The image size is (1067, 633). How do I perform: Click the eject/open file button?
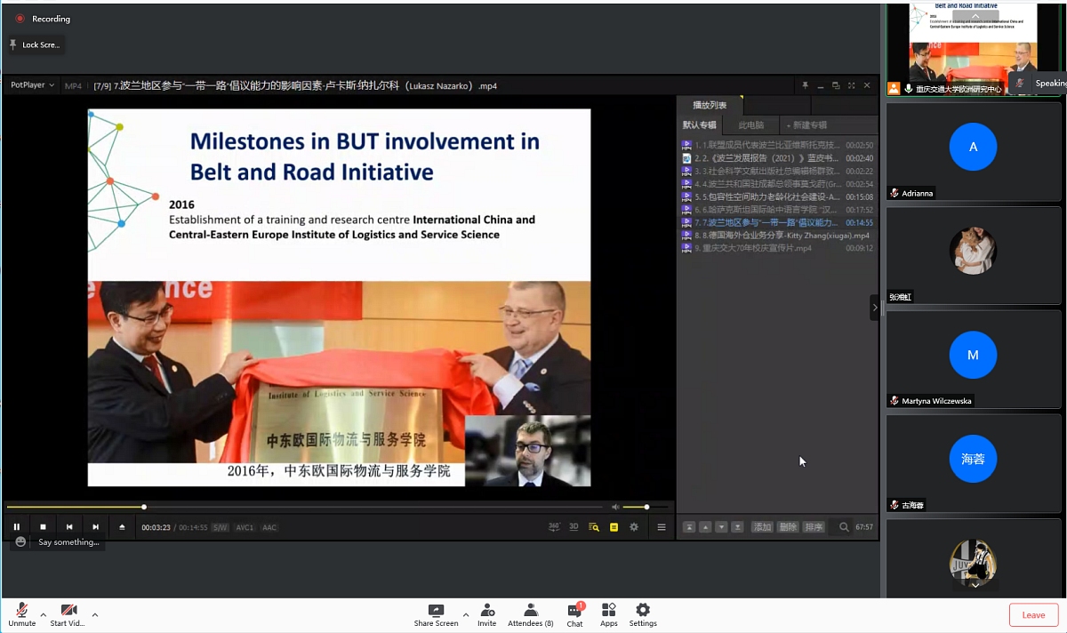(123, 527)
